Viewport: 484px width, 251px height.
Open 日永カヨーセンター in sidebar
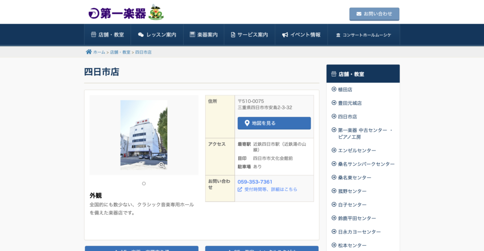click(359, 232)
